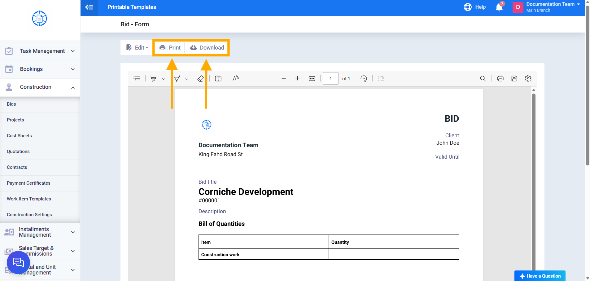Image resolution: width=590 pixels, height=281 pixels.
Task: Click the Have a Question button
Action: (540, 276)
